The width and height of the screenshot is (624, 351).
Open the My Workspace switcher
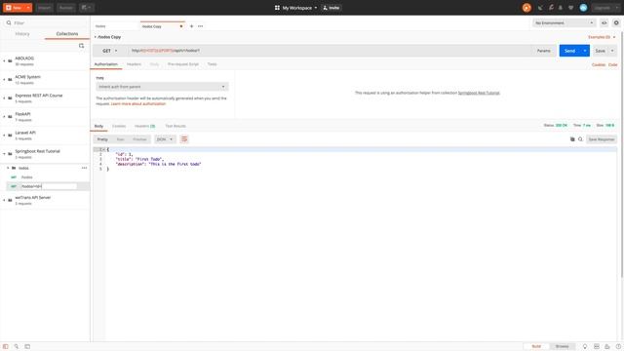tap(295, 8)
